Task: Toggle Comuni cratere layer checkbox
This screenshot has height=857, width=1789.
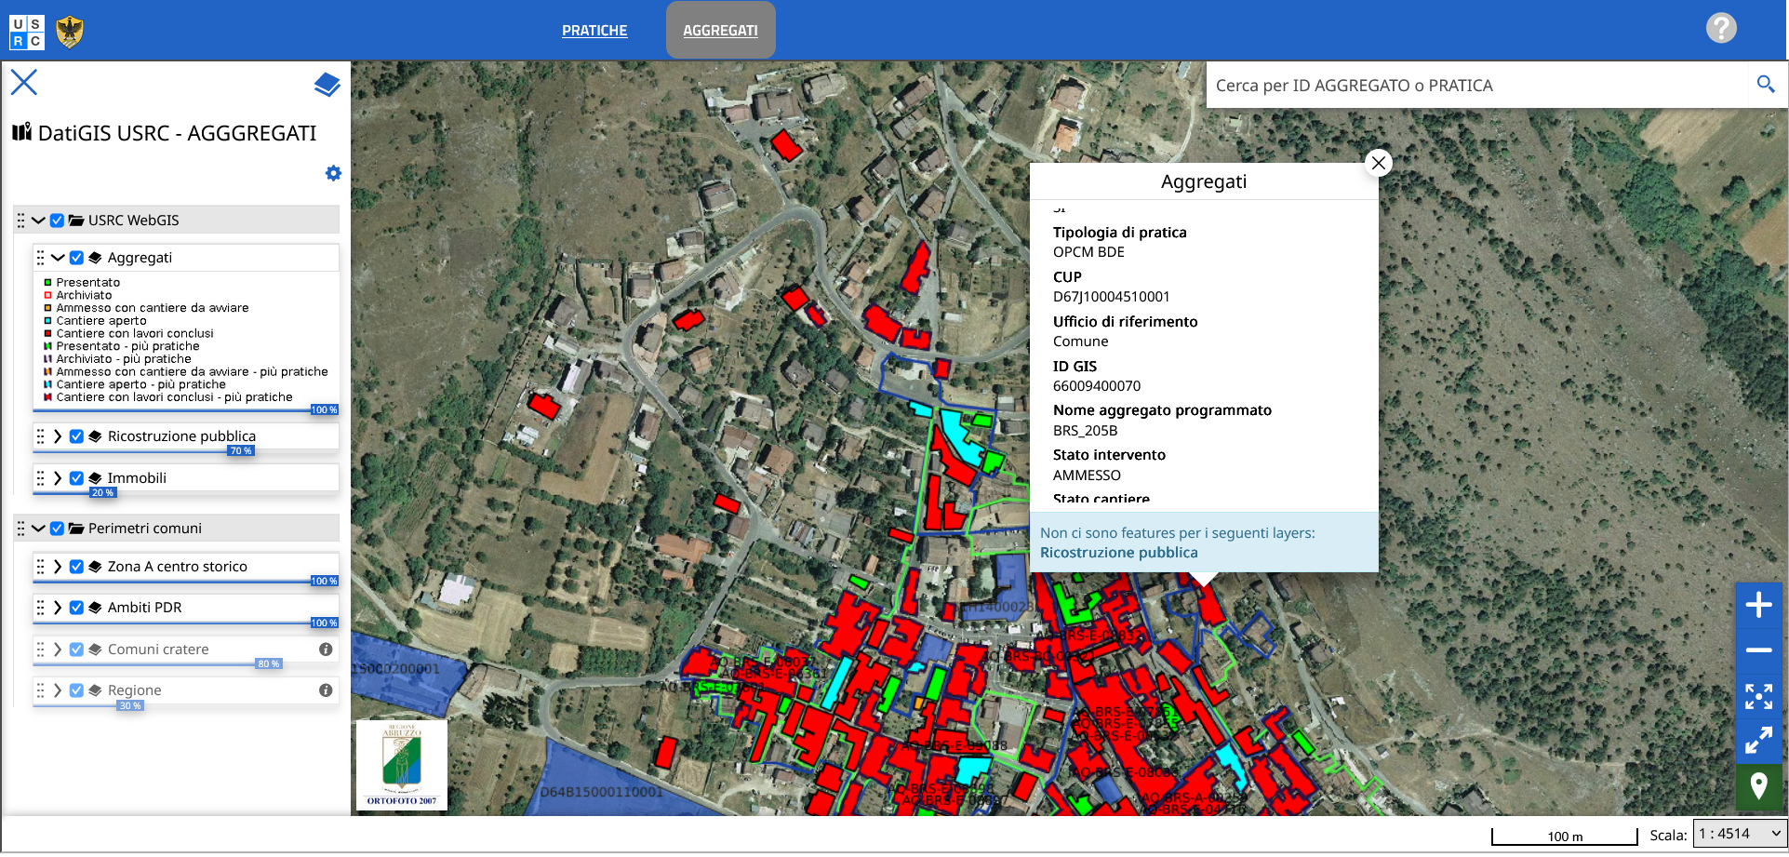Action: pos(76,649)
